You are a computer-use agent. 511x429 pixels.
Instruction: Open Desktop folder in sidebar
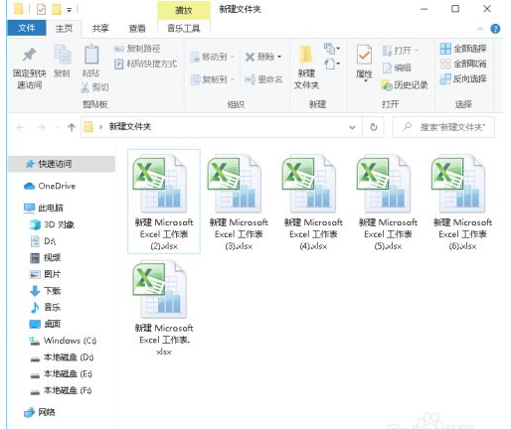click(45, 324)
